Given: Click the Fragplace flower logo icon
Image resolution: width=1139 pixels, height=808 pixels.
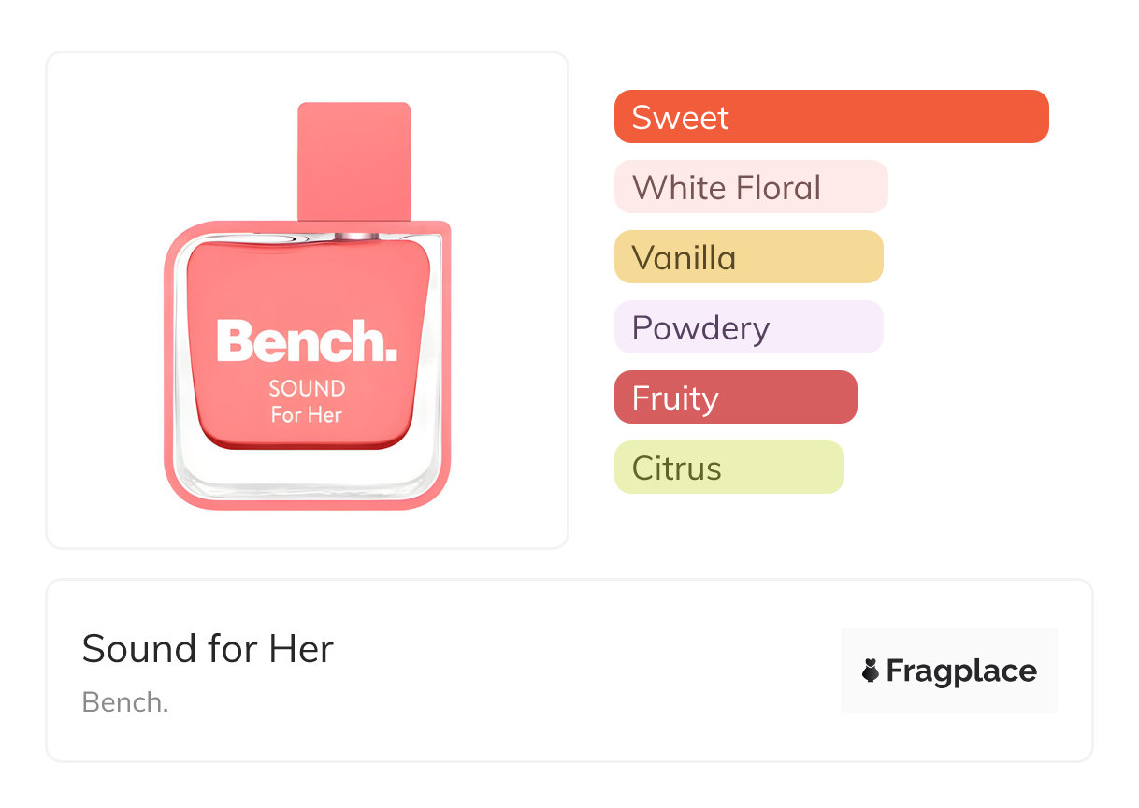Looking at the screenshot, I should [x=872, y=671].
